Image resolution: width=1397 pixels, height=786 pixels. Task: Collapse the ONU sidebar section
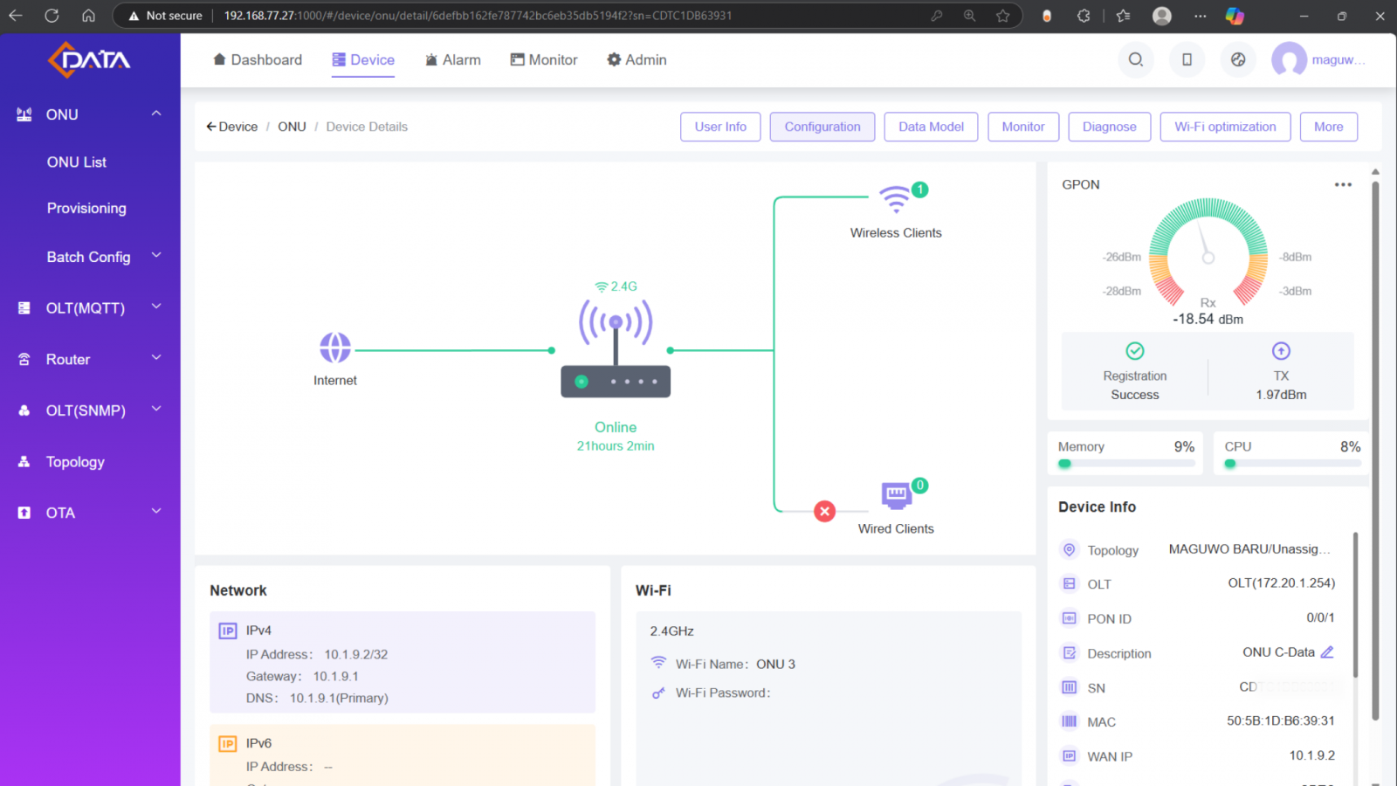click(x=156, y=114)
